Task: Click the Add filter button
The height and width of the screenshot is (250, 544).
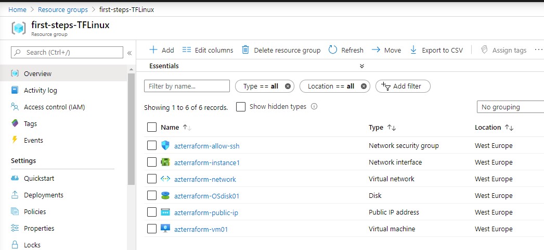Action: coord(403,86)
